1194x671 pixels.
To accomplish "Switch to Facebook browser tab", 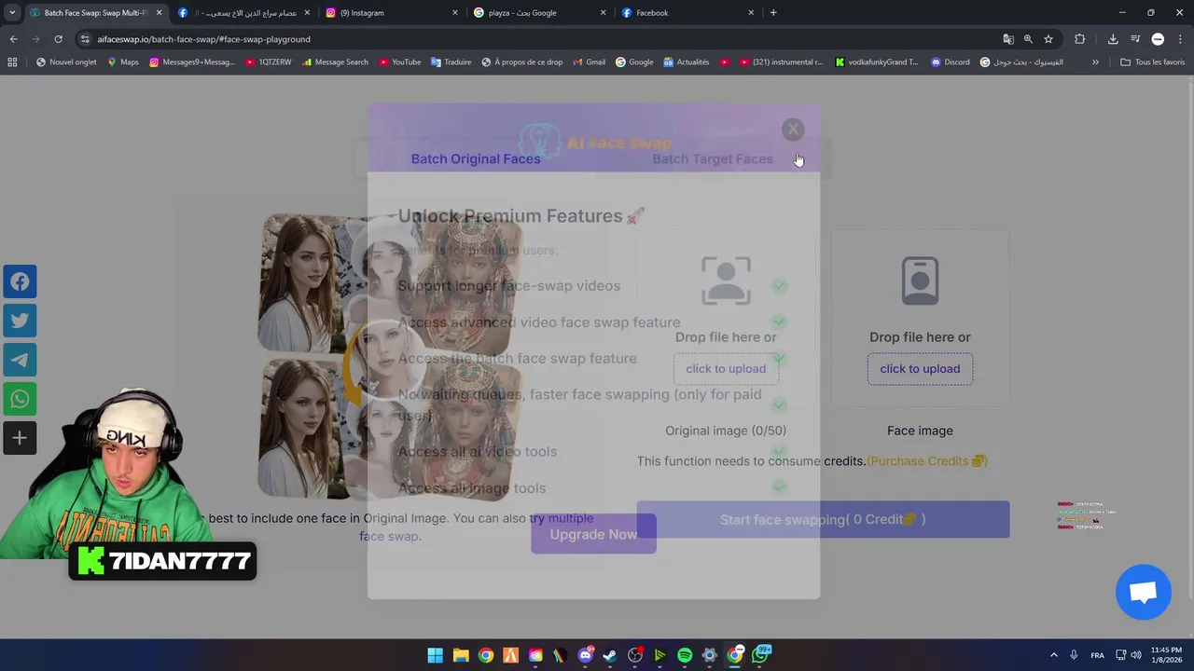I will pos(688,13).
